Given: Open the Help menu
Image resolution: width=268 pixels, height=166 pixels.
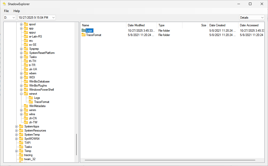Looking at the screenshot, I should [x=17, y=11].
